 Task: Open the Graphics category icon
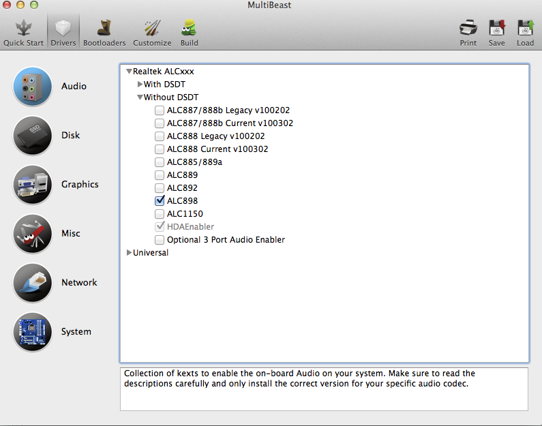[33, 185]
